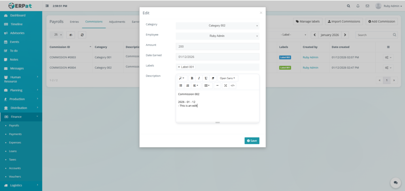Close the Edit dialog

[261, 13]
